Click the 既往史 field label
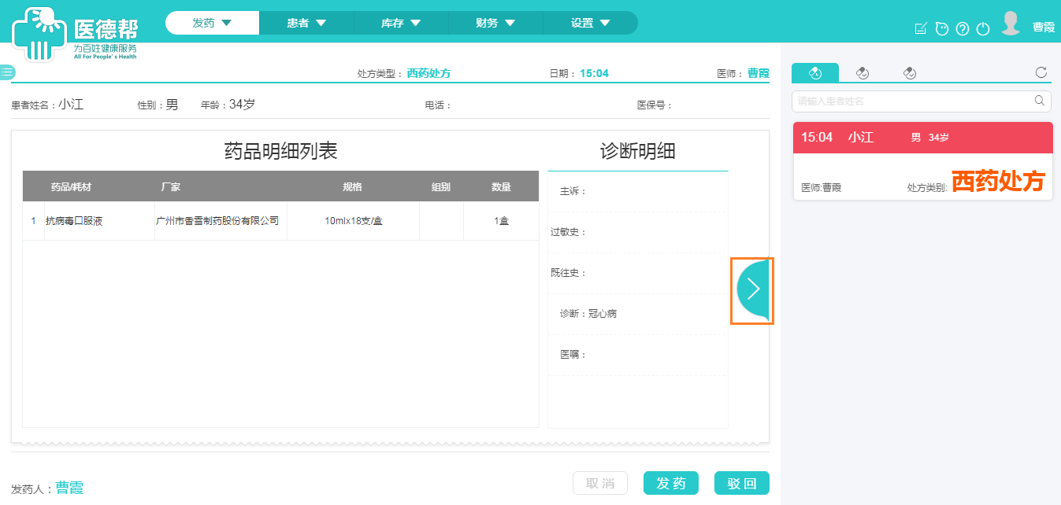Viewport: 1061px width, 505px height. tap(569, 273)
